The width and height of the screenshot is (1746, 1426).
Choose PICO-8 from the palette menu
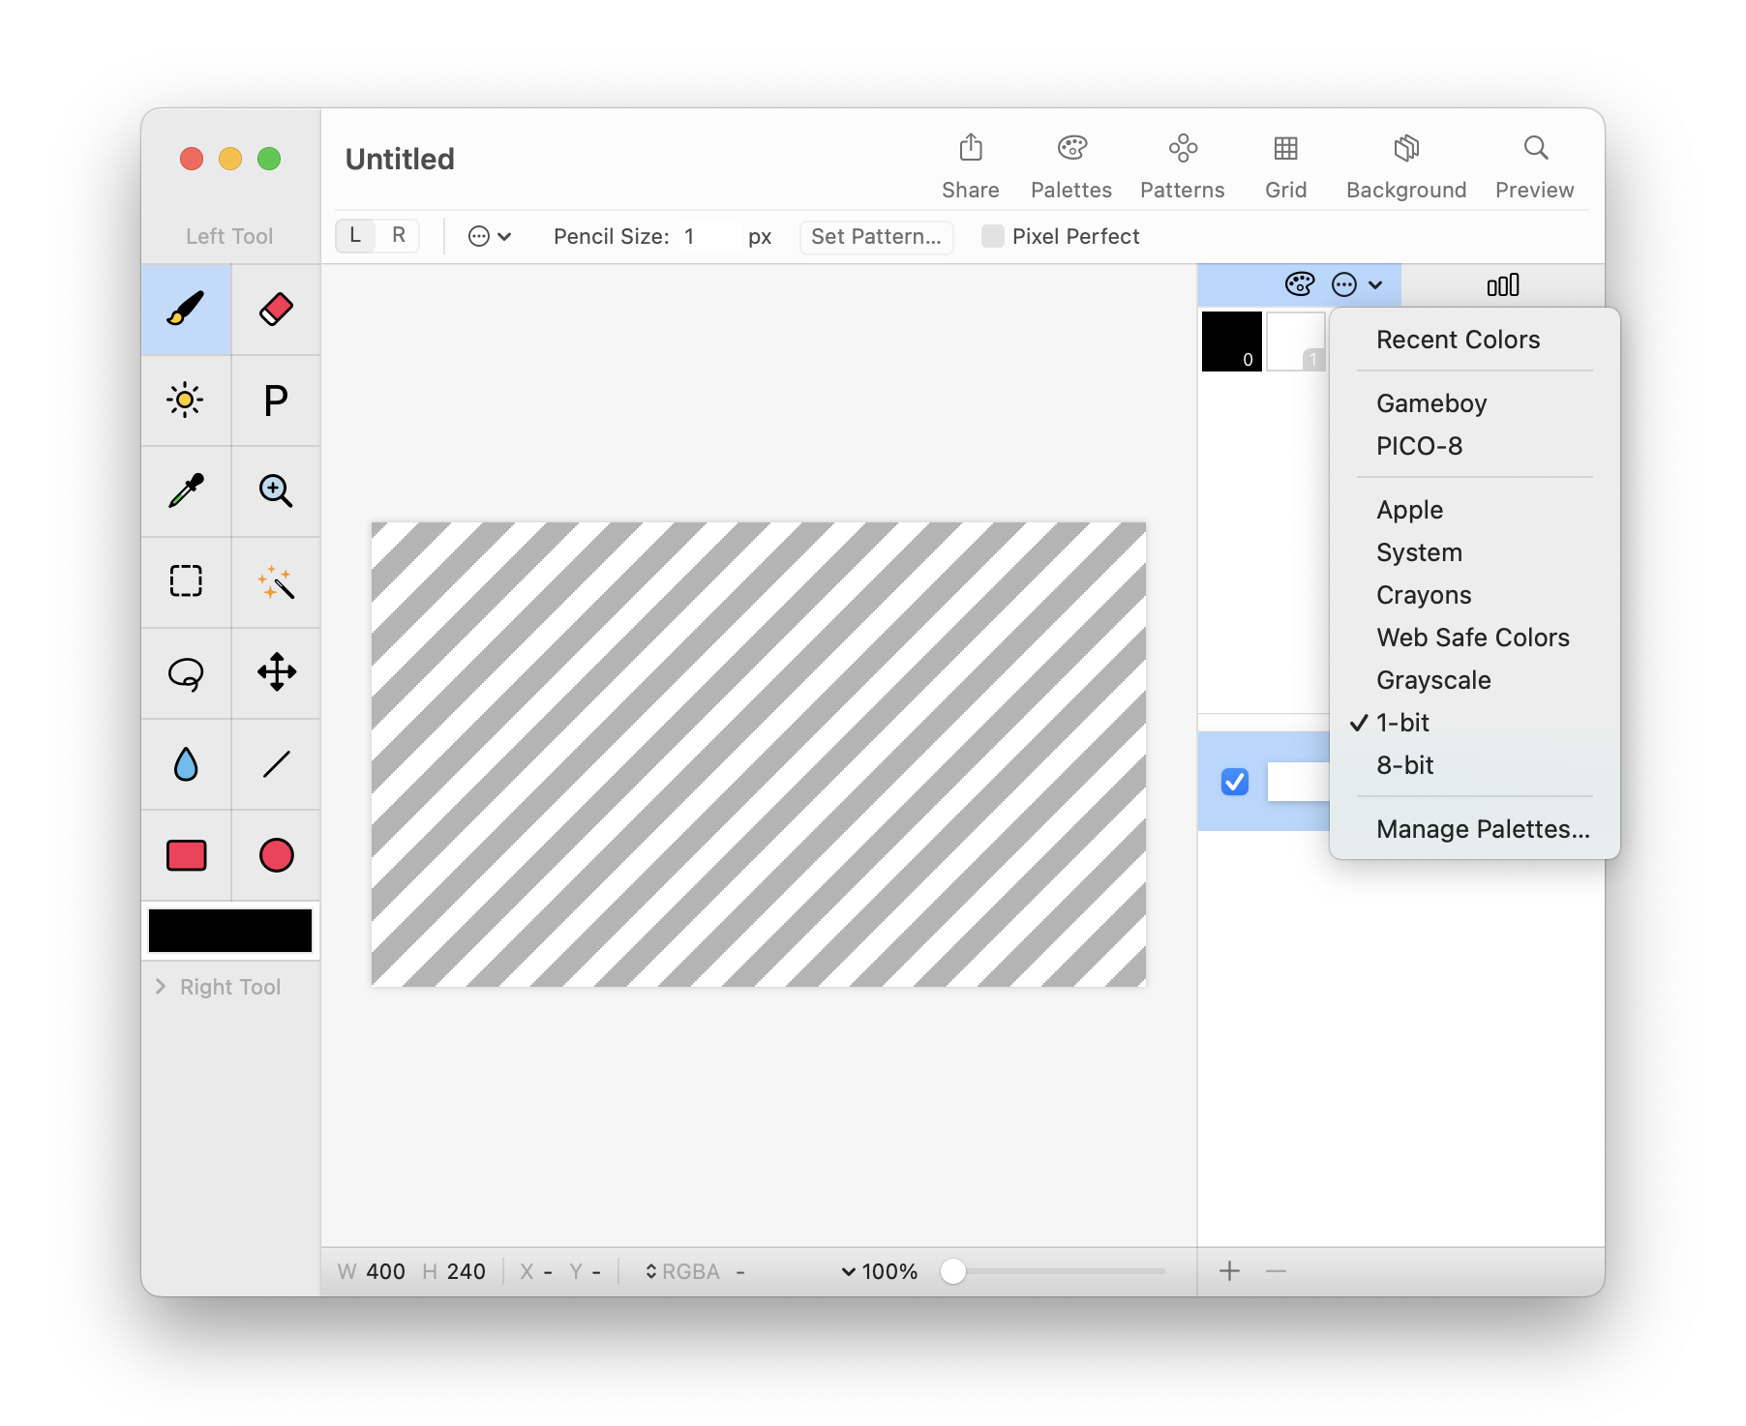coord(1419,446)
